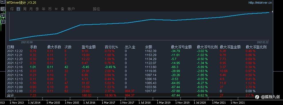
Task: Click the 盈亏金额 column header
Action: click(89, 47)
